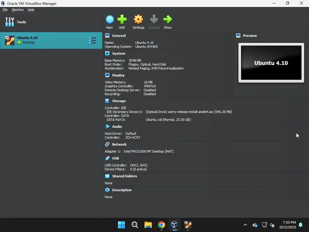The height and width of the screenshot is (232, 309).
Task: Open File Explorer from taskbar
Action: point(148,225)
